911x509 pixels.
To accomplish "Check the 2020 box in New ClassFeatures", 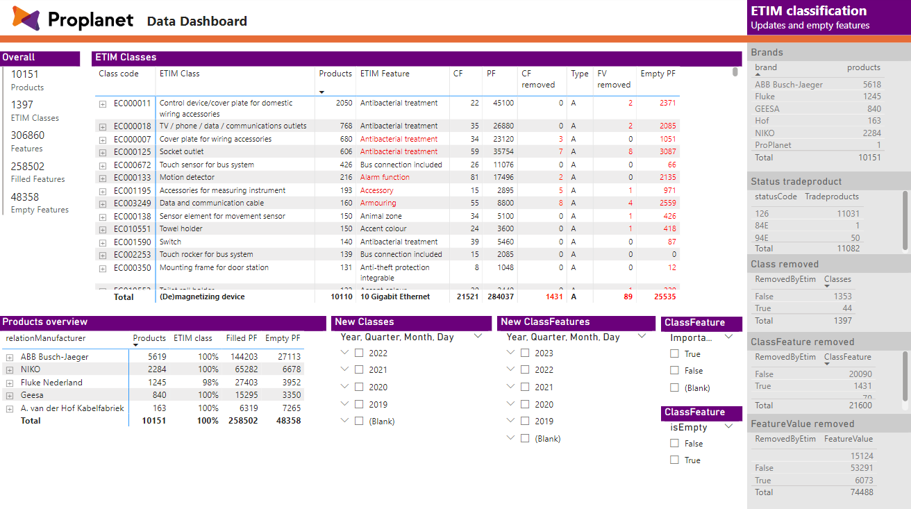I will point(525,404).
